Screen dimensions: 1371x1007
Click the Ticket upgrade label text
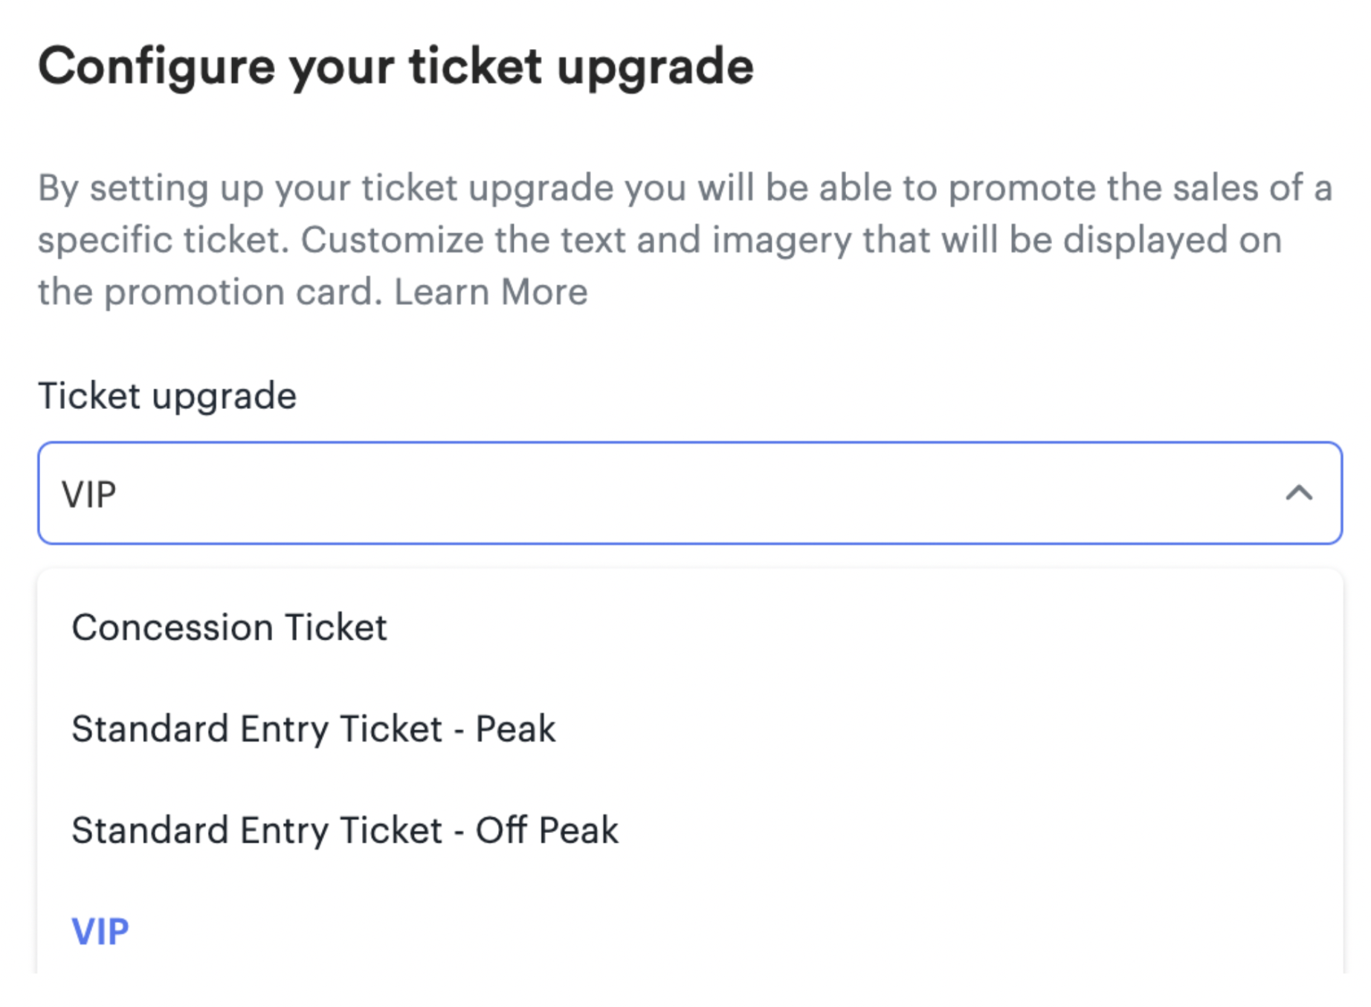(x=167, y=396)
